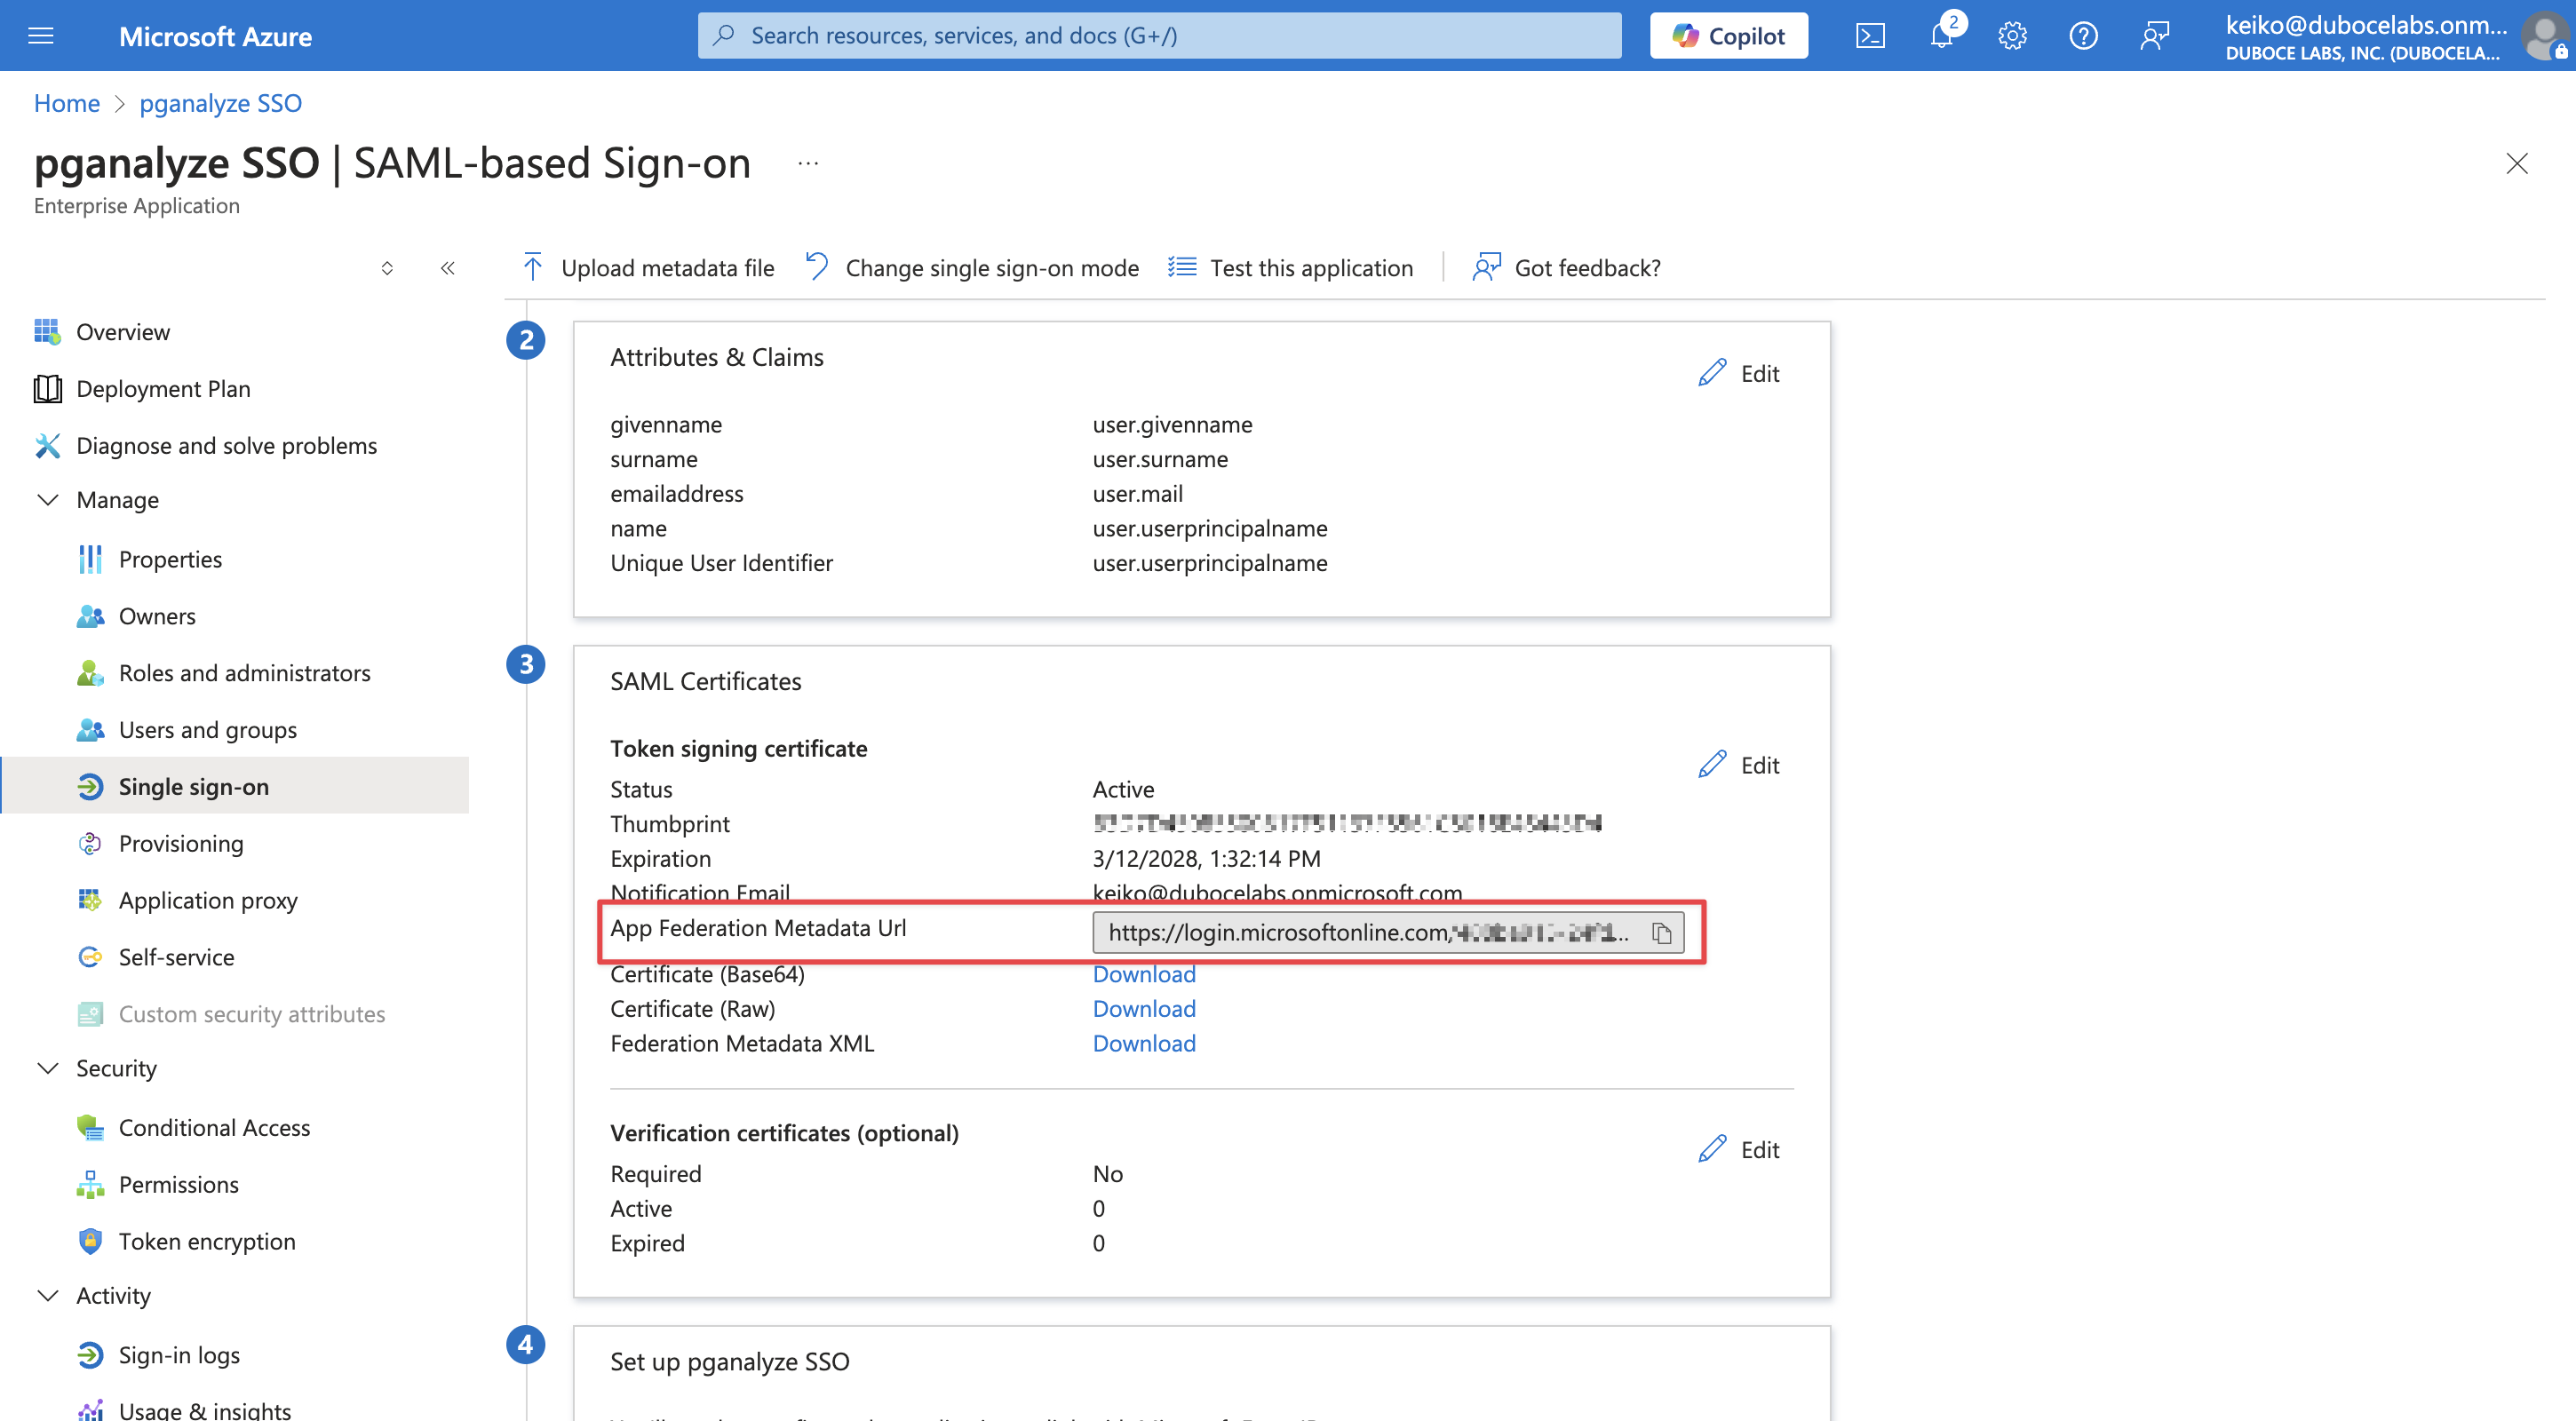The width and height of the screenshot is (2576, 1421).
Task: Open the ellipsis more options menu
Action: 808,163
